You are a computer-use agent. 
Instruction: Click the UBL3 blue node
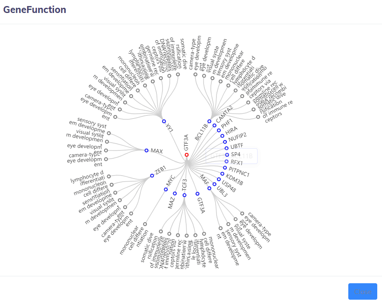(x=209, y=188)
